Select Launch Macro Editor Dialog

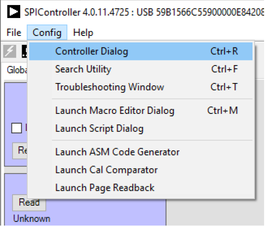(x=141, y=110)
